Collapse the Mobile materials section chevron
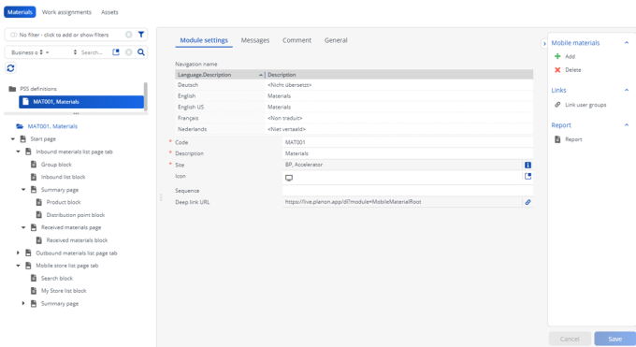This screenshot has height=347, width=636. 627,43
